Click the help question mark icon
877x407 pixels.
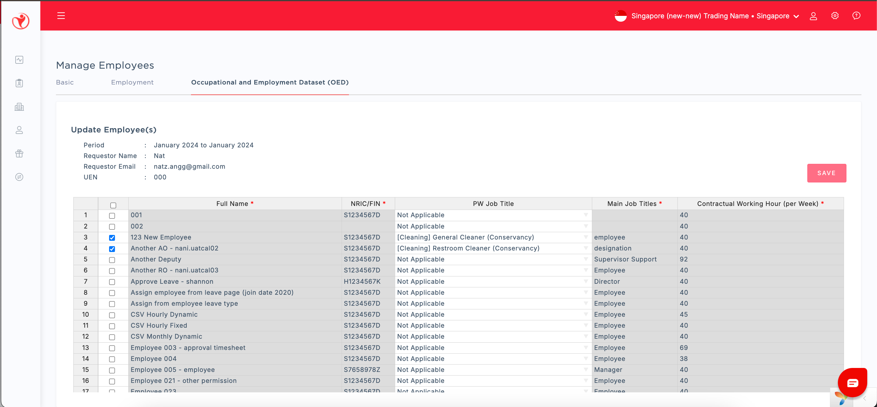tap(856, 16)
